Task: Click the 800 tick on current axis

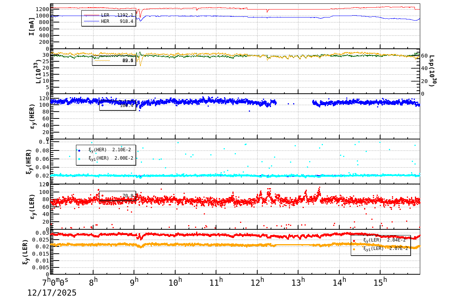Action: pyautogui.click(x=44, y=22)
